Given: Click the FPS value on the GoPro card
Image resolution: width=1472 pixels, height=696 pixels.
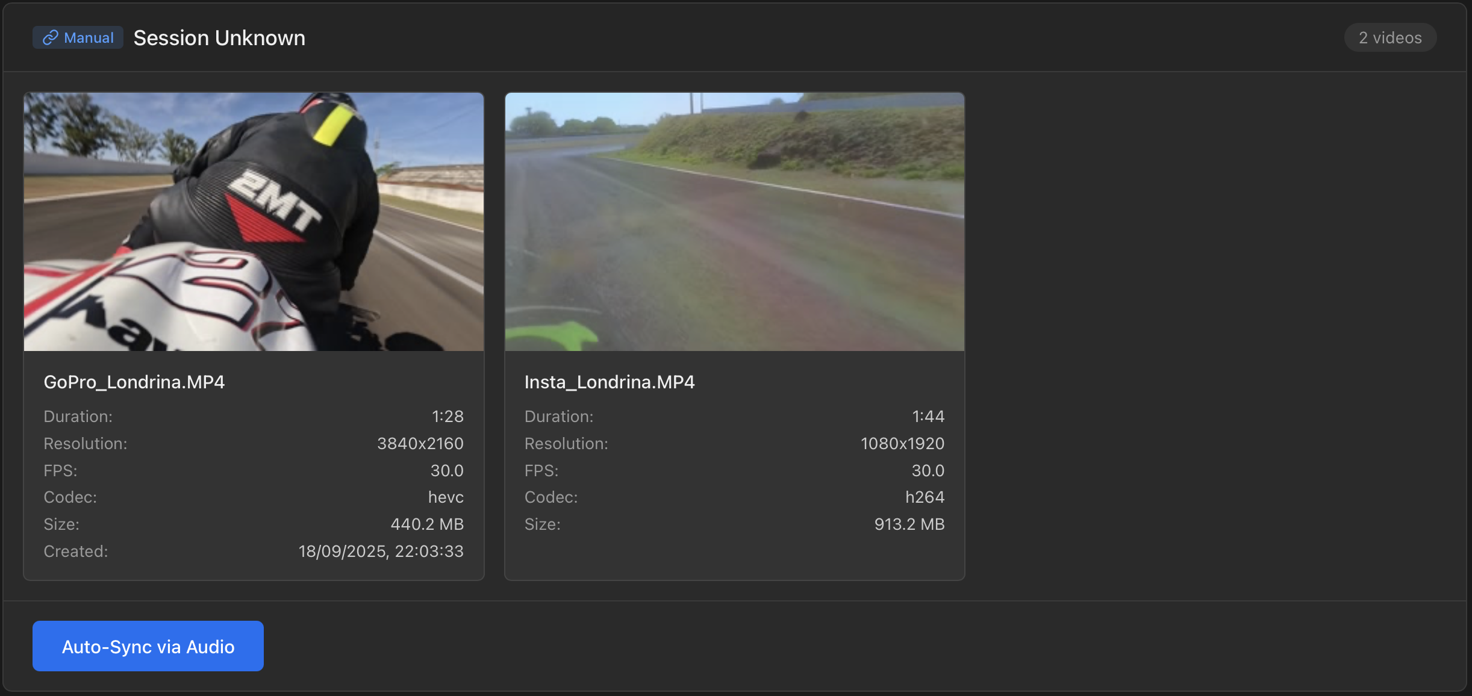Looking at the screenshot, I should coord(448,470).
